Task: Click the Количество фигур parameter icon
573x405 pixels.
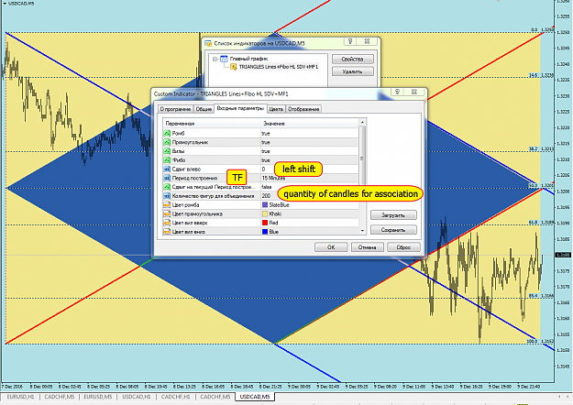Action: pos(167,196)
